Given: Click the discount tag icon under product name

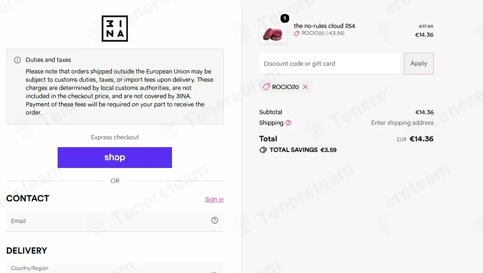Looking at the screenshot, I should click(296, 33).
